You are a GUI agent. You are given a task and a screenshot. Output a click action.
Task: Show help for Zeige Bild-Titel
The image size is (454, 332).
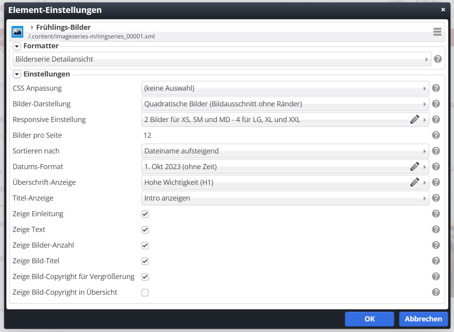pos(436,261)
